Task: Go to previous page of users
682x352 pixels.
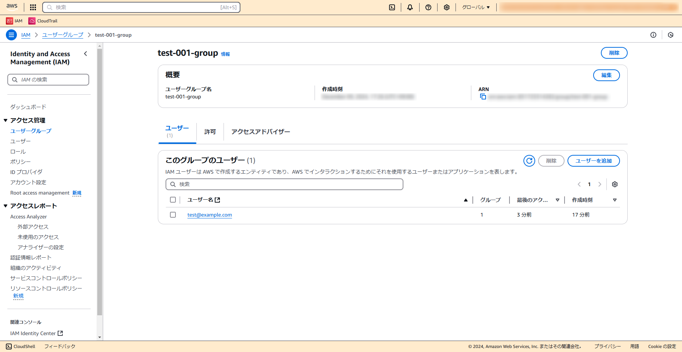Action: pyautogui.click(x=579, y=184)
